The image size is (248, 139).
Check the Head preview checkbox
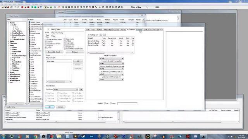(x=110, y=103)
